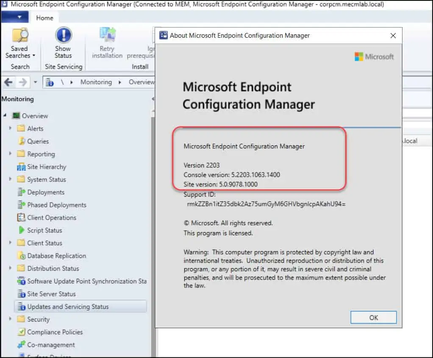Click the Retry installation ribbon icon

(x=108, y=35)
